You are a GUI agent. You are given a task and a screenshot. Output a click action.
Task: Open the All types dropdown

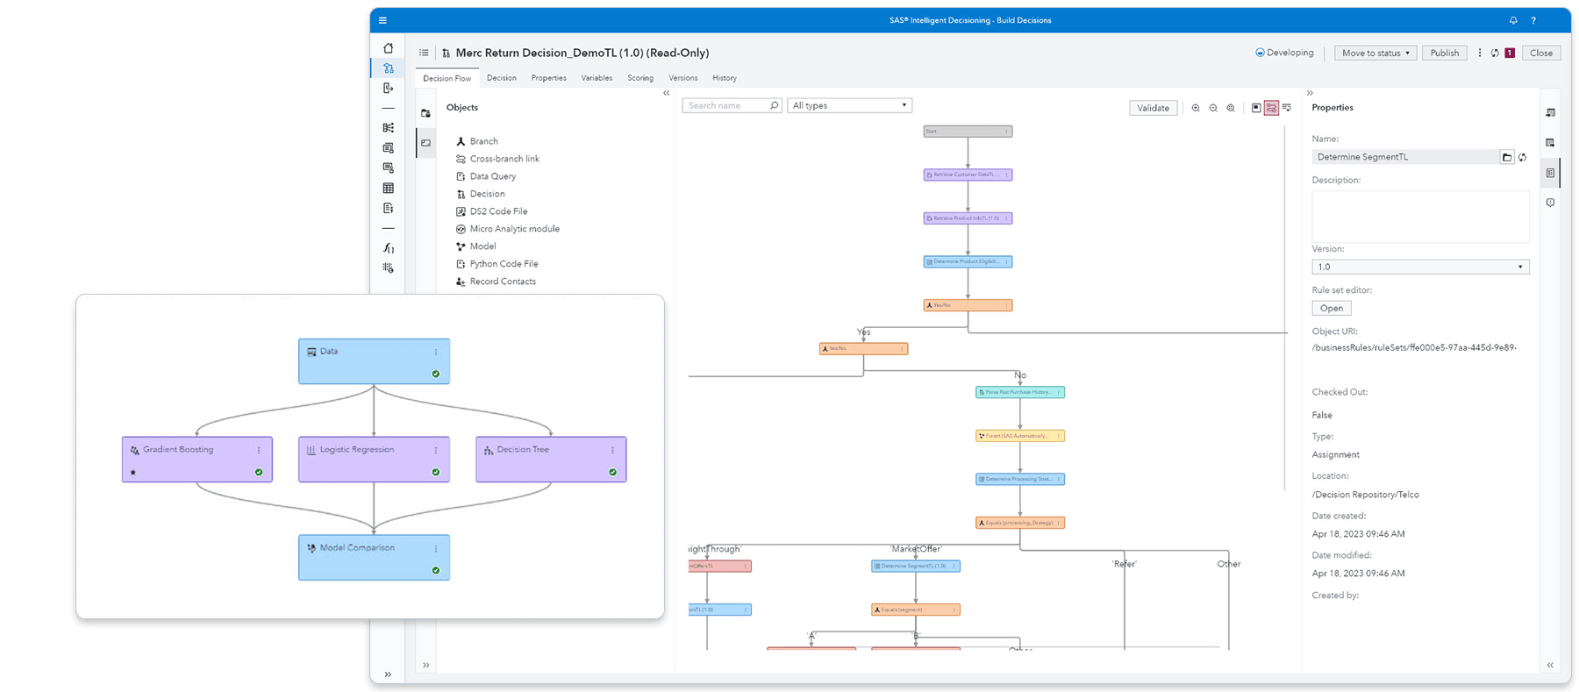coord(849,105)
